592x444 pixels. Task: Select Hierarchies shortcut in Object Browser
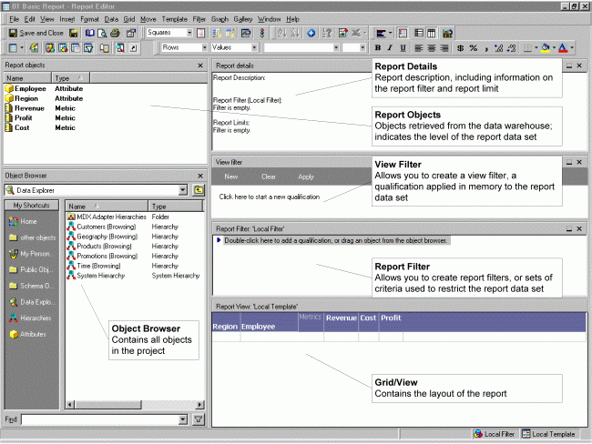[35, 318]
